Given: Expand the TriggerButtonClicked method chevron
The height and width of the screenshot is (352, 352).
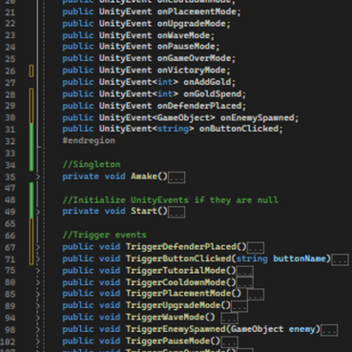Looking at the screenshot, I should coord(38,259).
